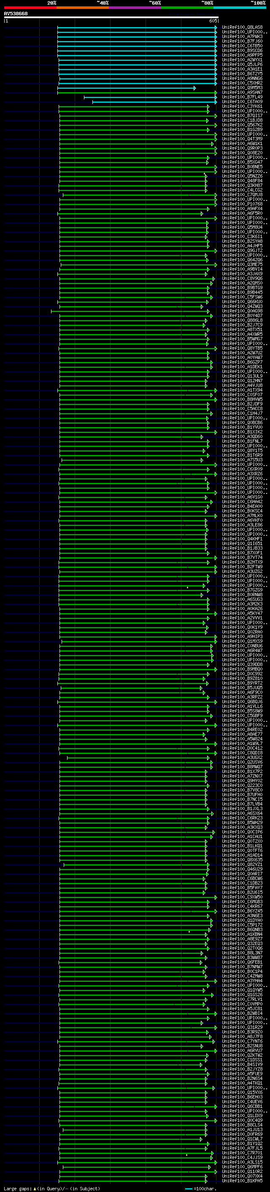Click hit label UniRef100_B0BNE5
Screen dimensions: 270x1192
tap(242, 167)
